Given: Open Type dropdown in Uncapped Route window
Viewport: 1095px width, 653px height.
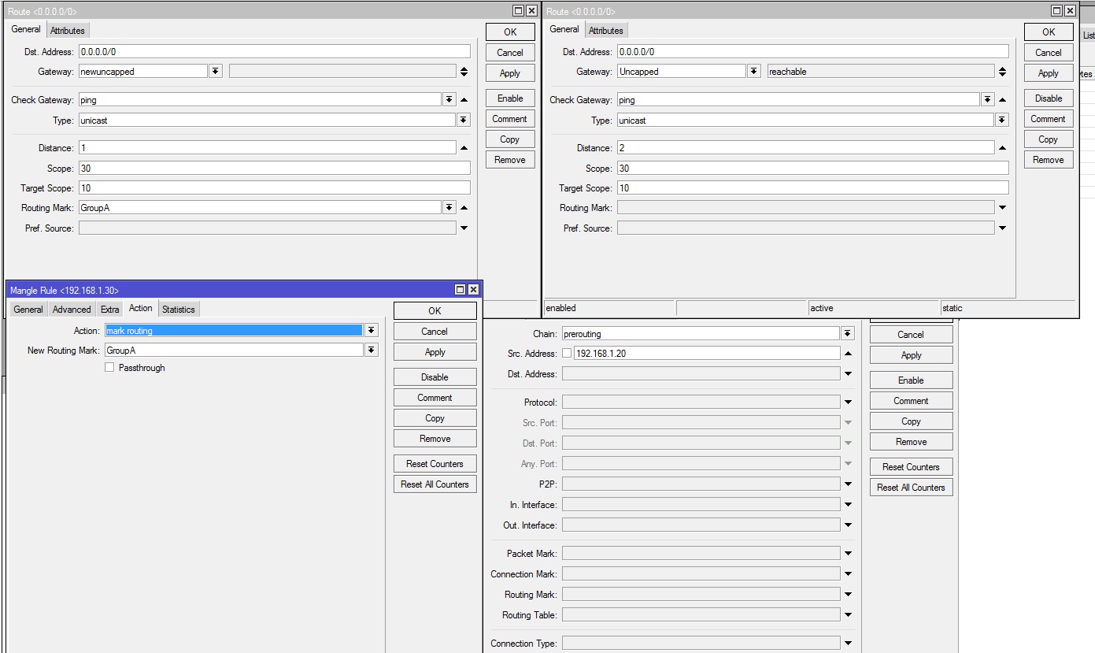Looking at the screenshot, I should (1002, 121).
